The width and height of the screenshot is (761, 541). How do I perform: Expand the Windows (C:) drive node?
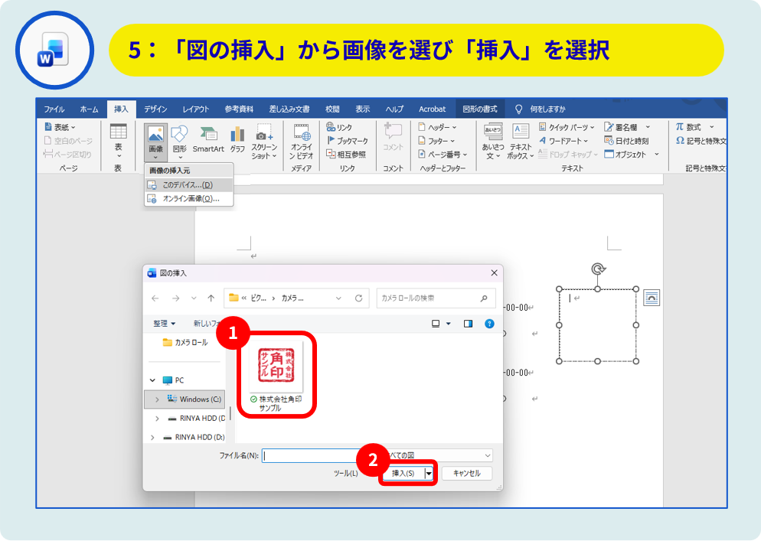(x=157, y=399)
